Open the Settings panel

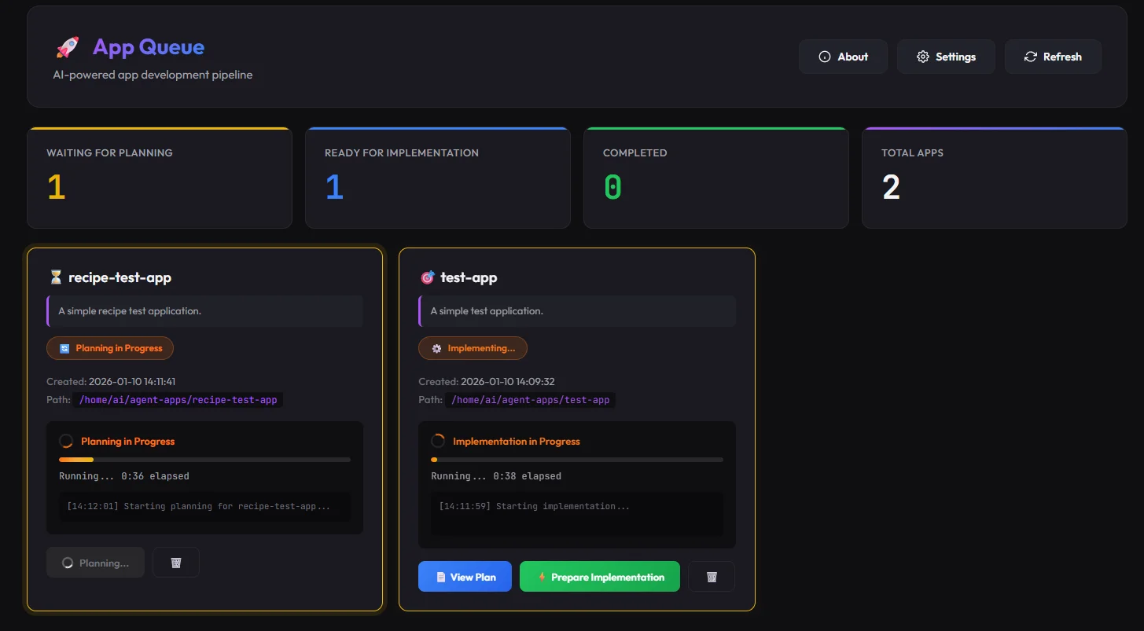[946, 56]
